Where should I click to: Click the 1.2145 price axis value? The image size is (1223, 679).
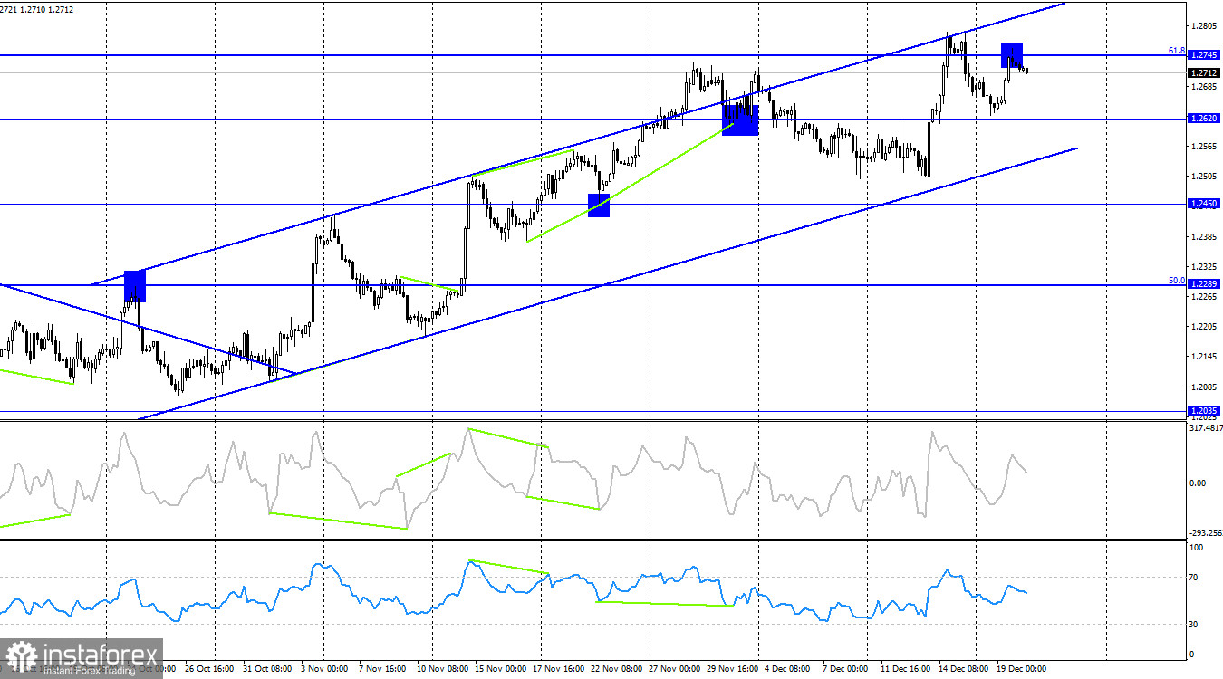pos(1205,357)
